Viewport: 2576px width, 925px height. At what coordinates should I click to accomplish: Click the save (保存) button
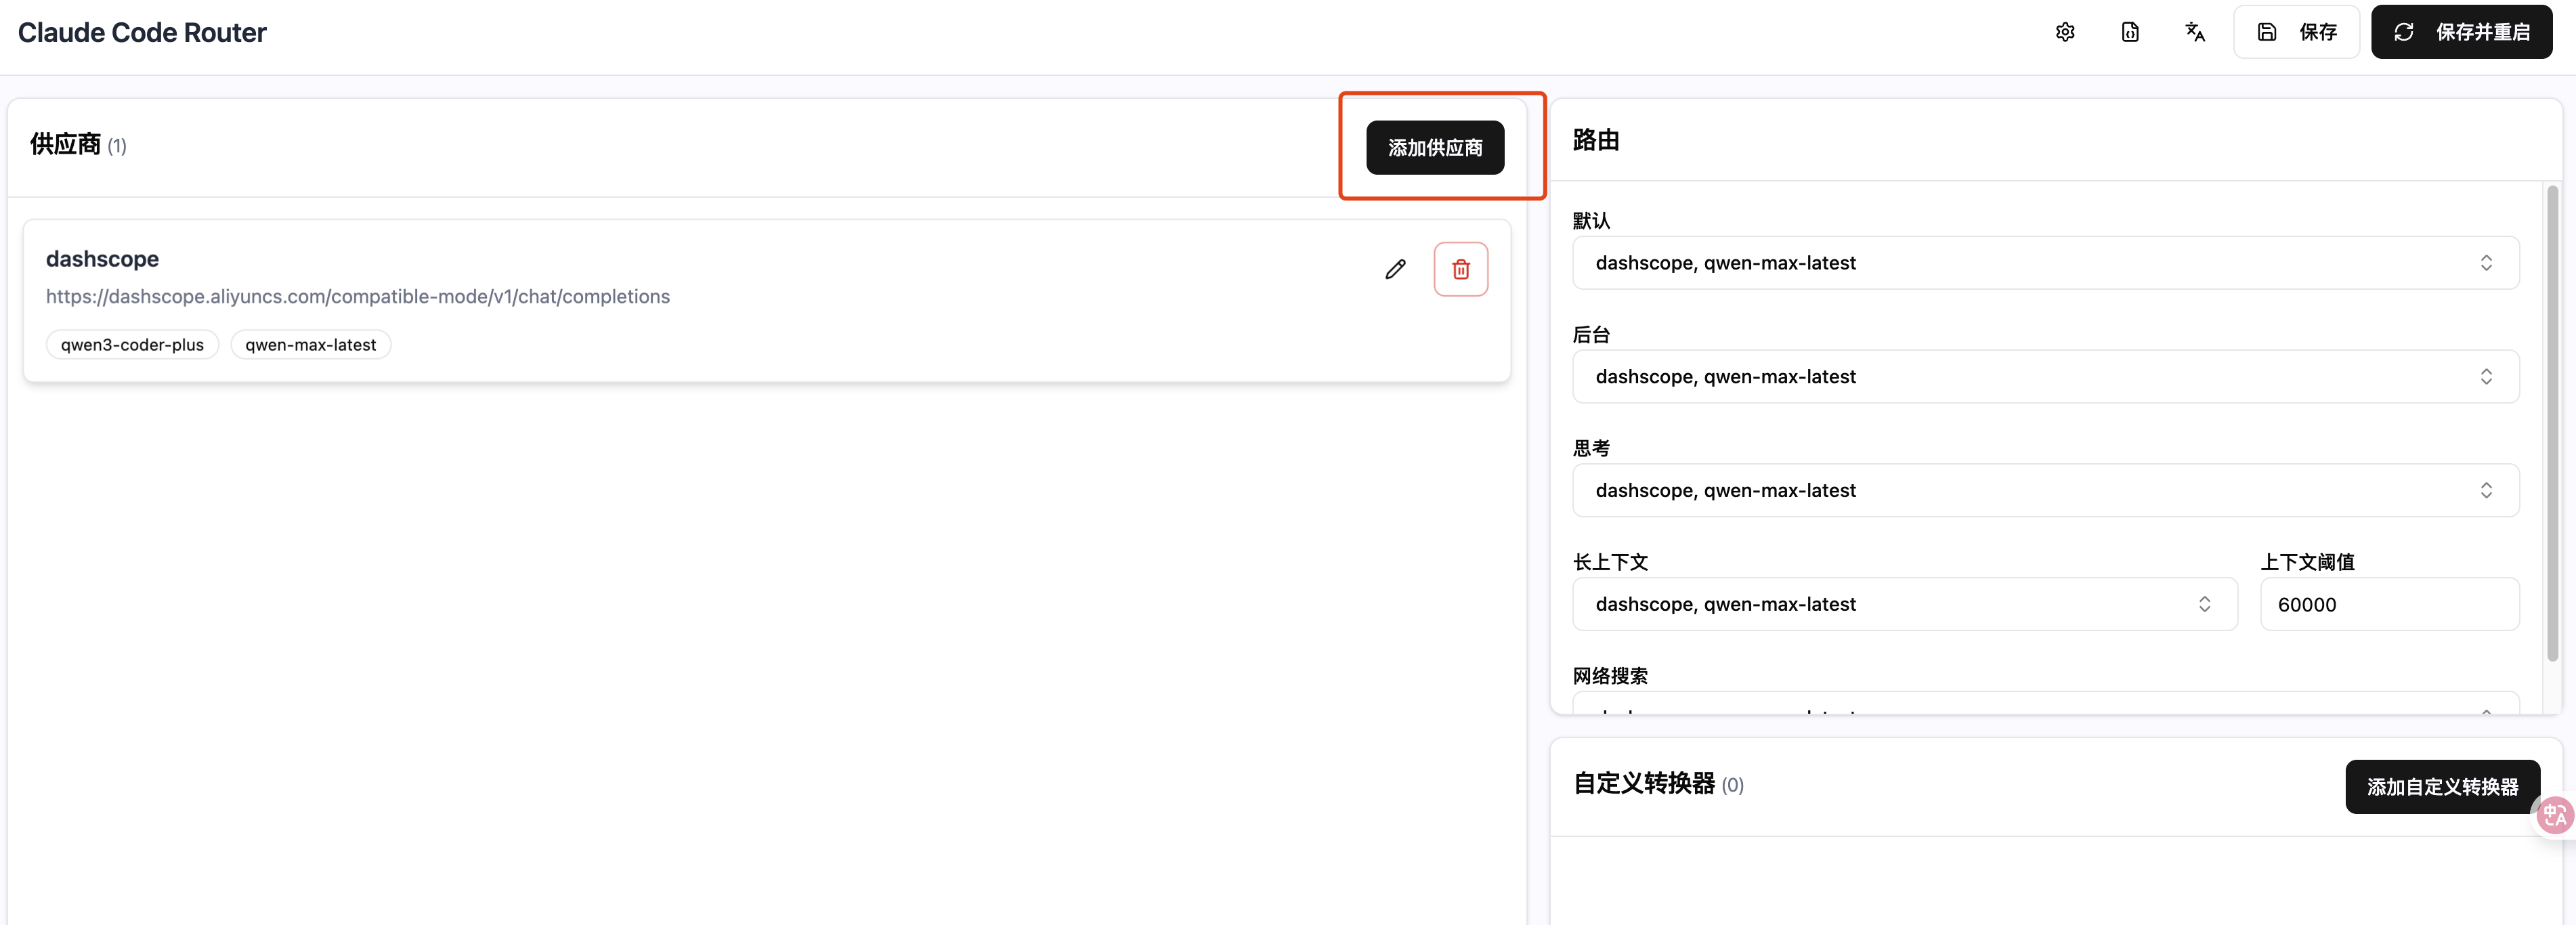(2296, 32)
